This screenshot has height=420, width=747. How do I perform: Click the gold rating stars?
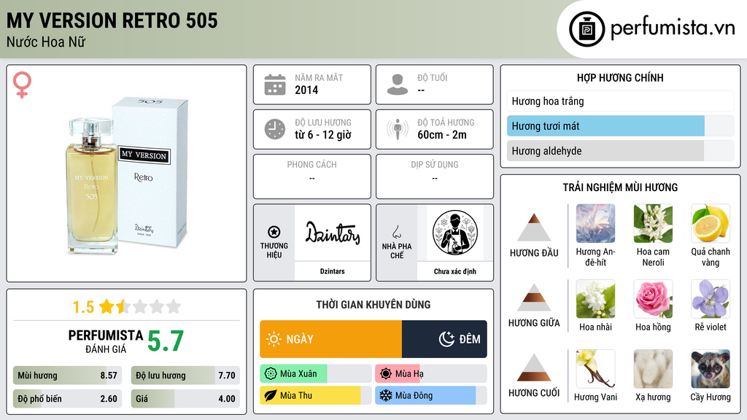click(x=140, y=306)
